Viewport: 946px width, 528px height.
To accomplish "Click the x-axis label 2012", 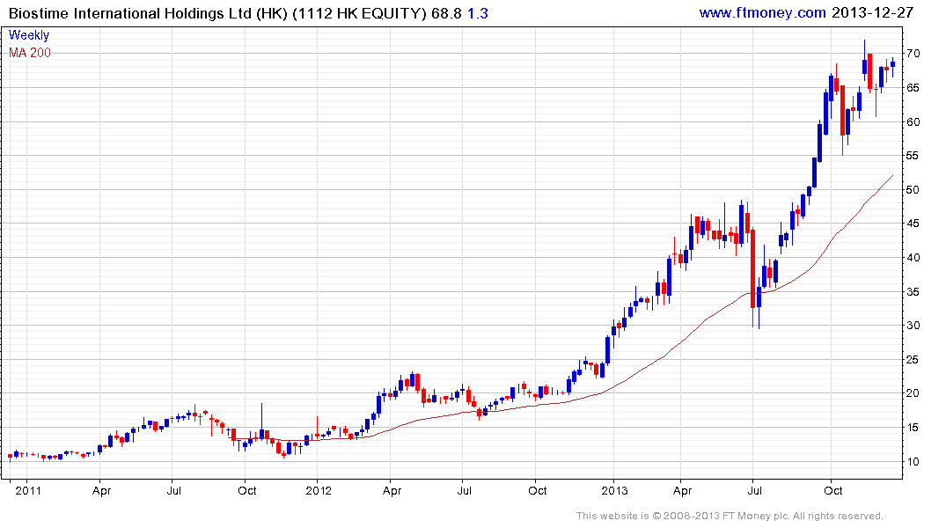I will [319, 490].
